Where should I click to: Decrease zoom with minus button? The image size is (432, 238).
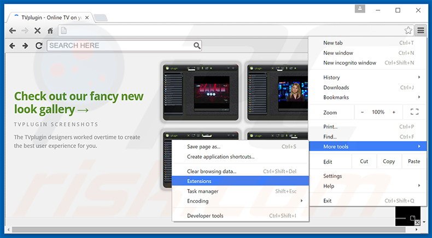point(362,112)
